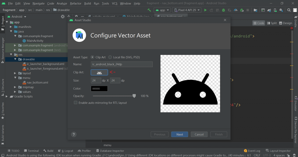Open the File menu
The image size is (298, 157).
tap(10, 3)
